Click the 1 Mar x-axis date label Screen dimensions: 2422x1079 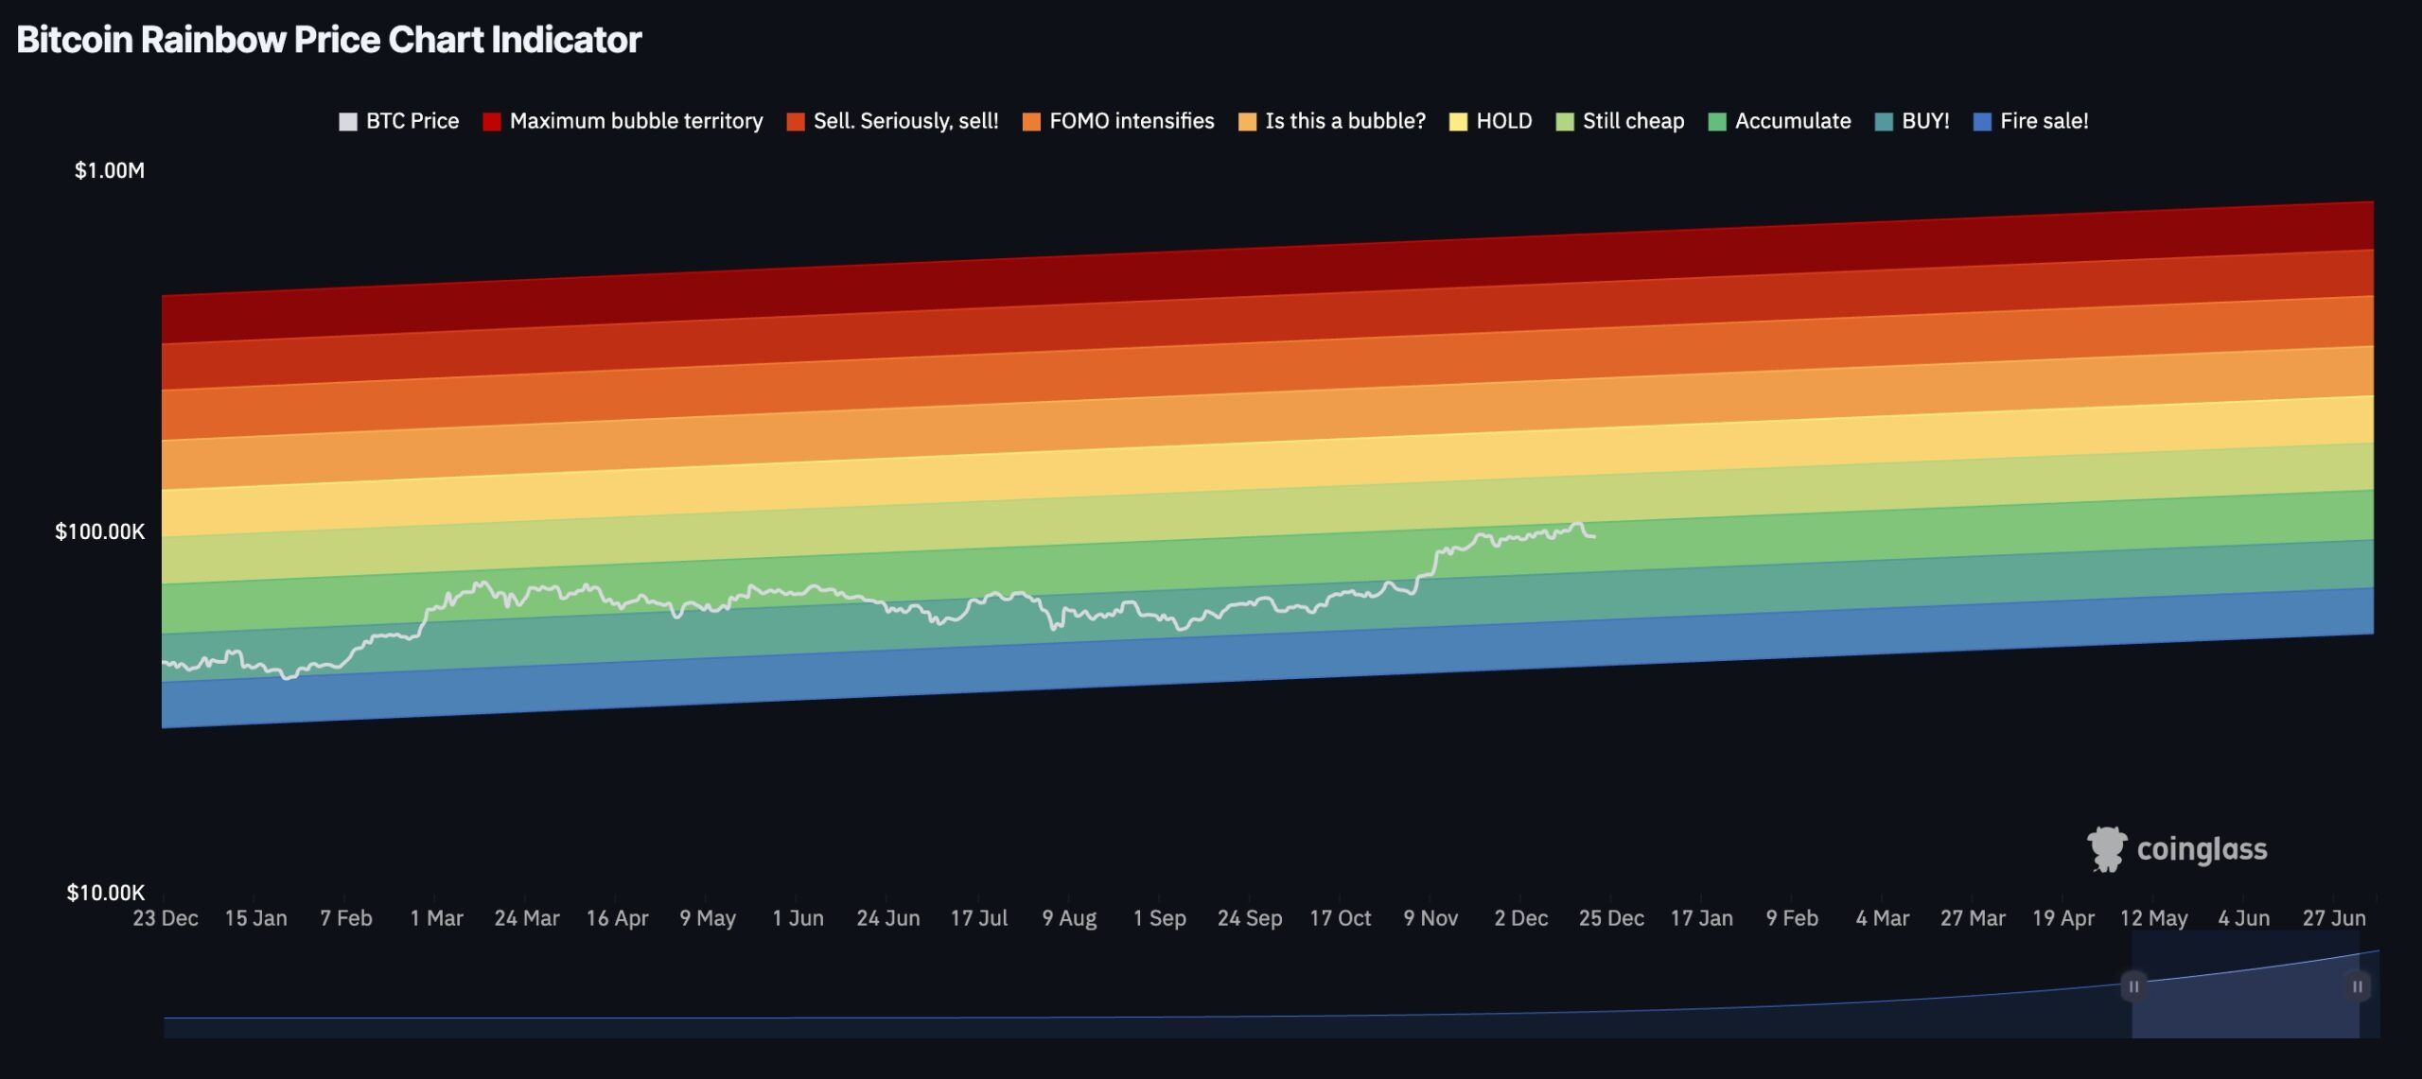click(437, 918)
